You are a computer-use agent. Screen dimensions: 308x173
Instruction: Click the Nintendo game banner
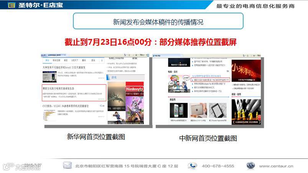[135, 89]
